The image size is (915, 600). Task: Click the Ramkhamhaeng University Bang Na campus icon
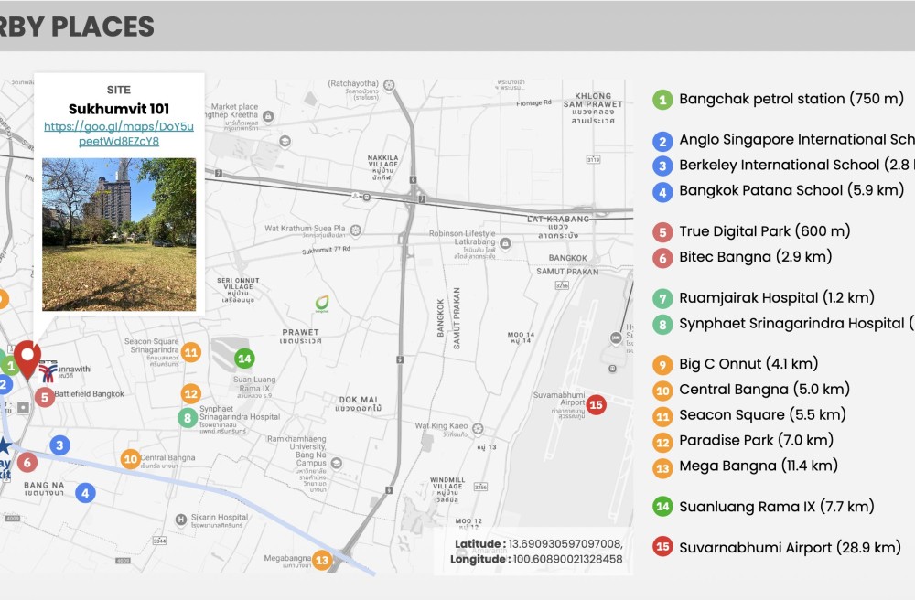tap(337, 463)
